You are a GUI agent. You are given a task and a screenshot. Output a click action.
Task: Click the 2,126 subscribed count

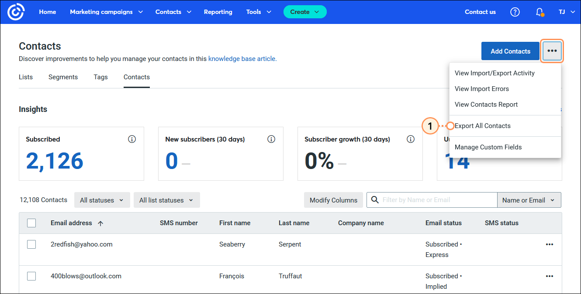click(55, 161)
